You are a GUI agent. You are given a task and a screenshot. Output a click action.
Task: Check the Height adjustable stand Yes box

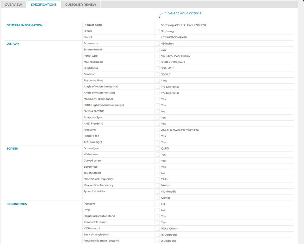coord(158,216)
